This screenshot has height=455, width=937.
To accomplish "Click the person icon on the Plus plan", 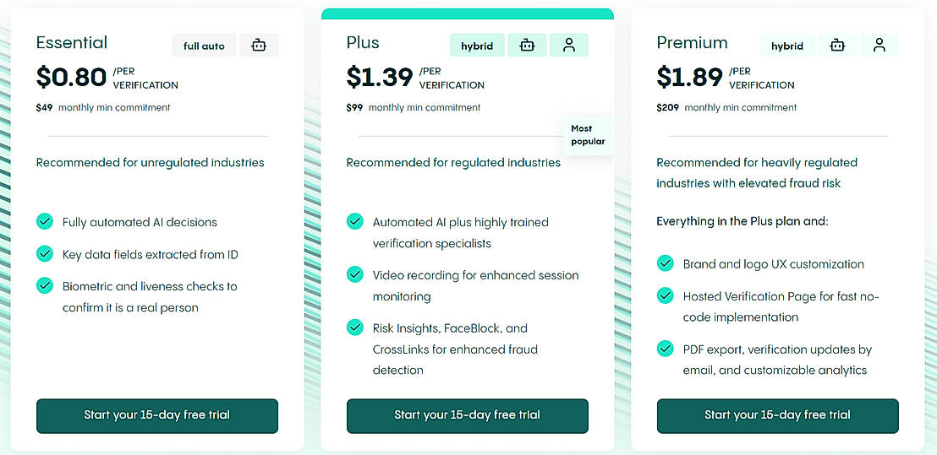I will click(x=569, y=46).
